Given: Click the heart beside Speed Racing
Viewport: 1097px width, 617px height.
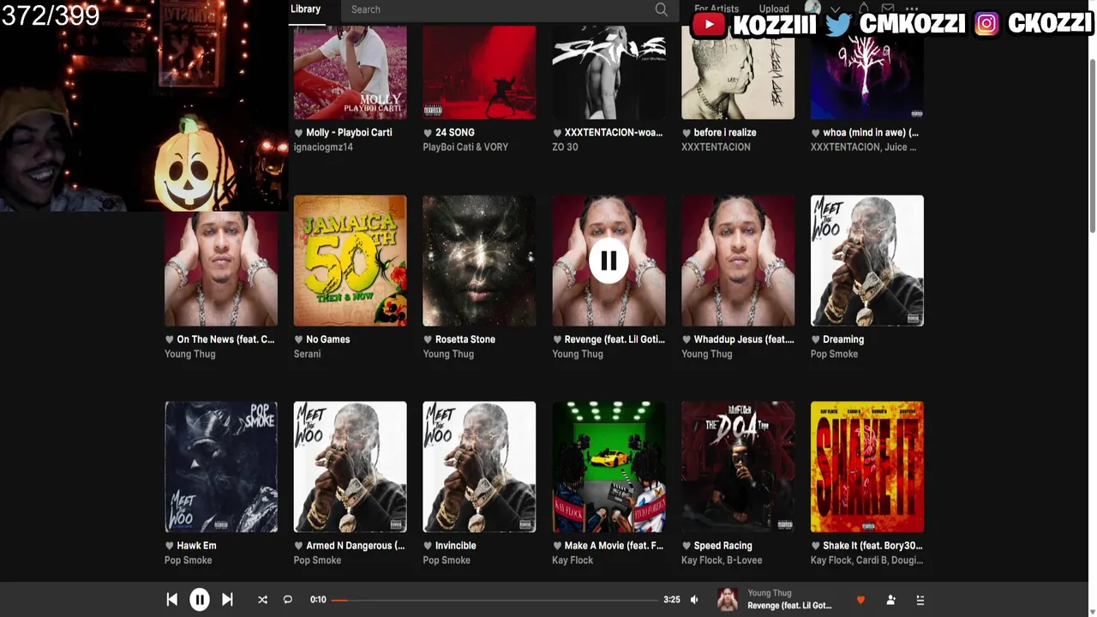Looking at the screenshot, I should pyautogui.click(x=686, y=546).
